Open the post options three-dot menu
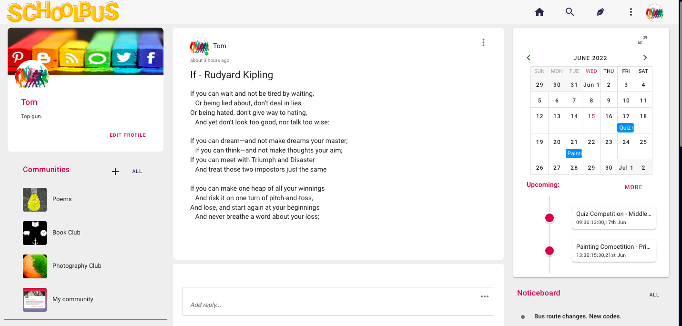This screenshot has width=682, height=326. pyautogui.click(x=483, y=42)
